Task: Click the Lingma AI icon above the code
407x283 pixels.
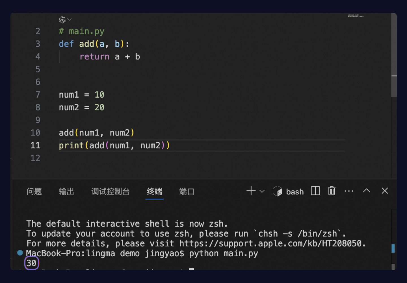Action: (x=62, y=20)
